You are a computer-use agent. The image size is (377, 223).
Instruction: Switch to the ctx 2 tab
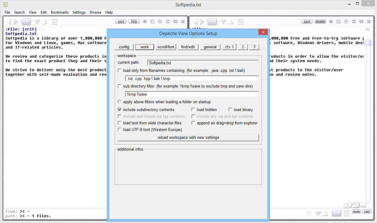243,47
